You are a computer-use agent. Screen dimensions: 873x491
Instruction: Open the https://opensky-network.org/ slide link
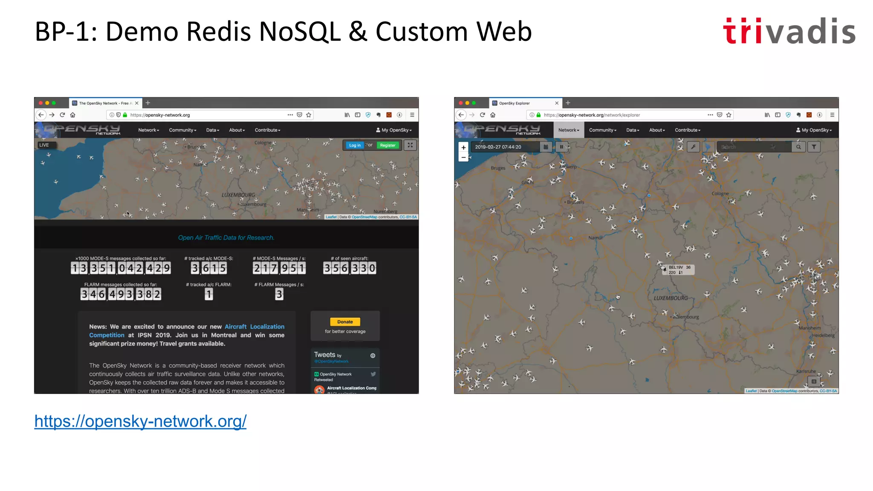click(x=140, y=421)
